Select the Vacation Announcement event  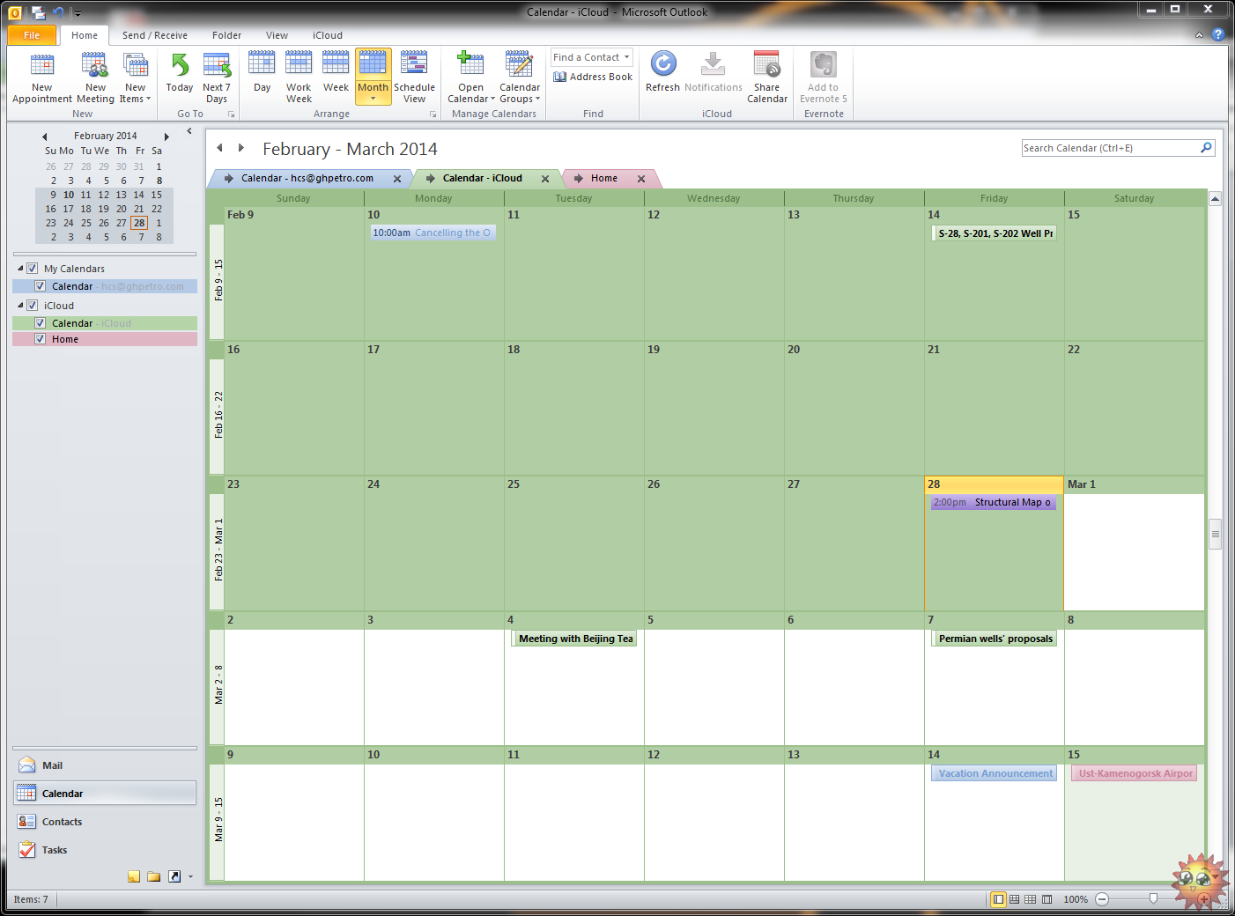(x=994, y=773)
